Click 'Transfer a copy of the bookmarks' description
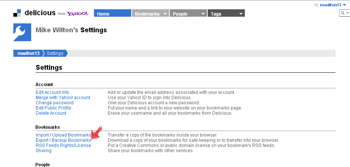This screenshot has width=350, height=167. 162,135
